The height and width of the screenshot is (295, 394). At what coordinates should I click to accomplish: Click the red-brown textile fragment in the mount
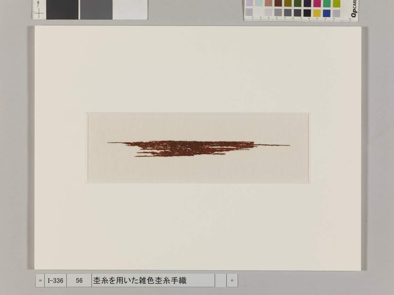pos(199,148)
